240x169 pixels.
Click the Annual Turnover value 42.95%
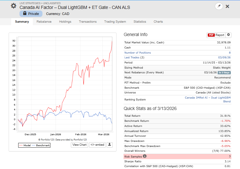point(225,136)
